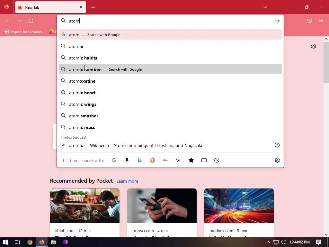Select the 'atomic number' suggestion
The width and height of the screenshot is (329, 247).
point(170,69)
